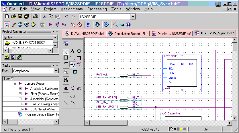Expand the Fitter (Place & Route) node
The height and width of the screenshot is (133, 239).
click(x=20, y=94)
